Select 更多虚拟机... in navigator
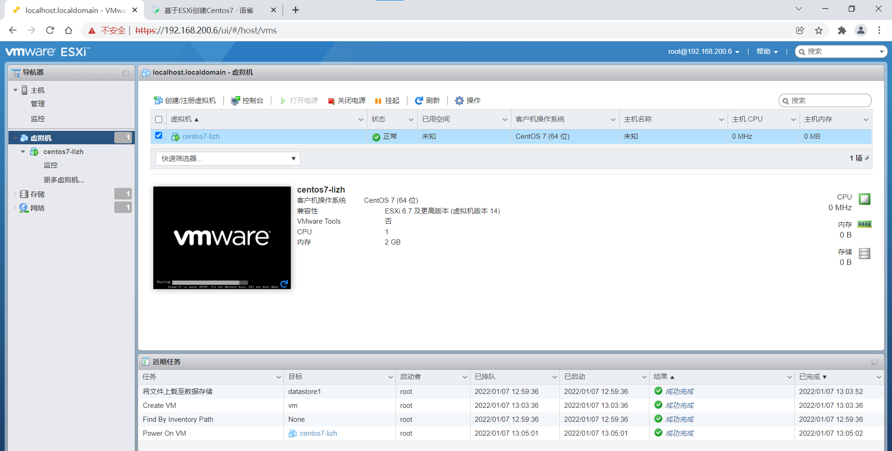The height and width of the screenshot is (451, 892). tap(64, 180)
